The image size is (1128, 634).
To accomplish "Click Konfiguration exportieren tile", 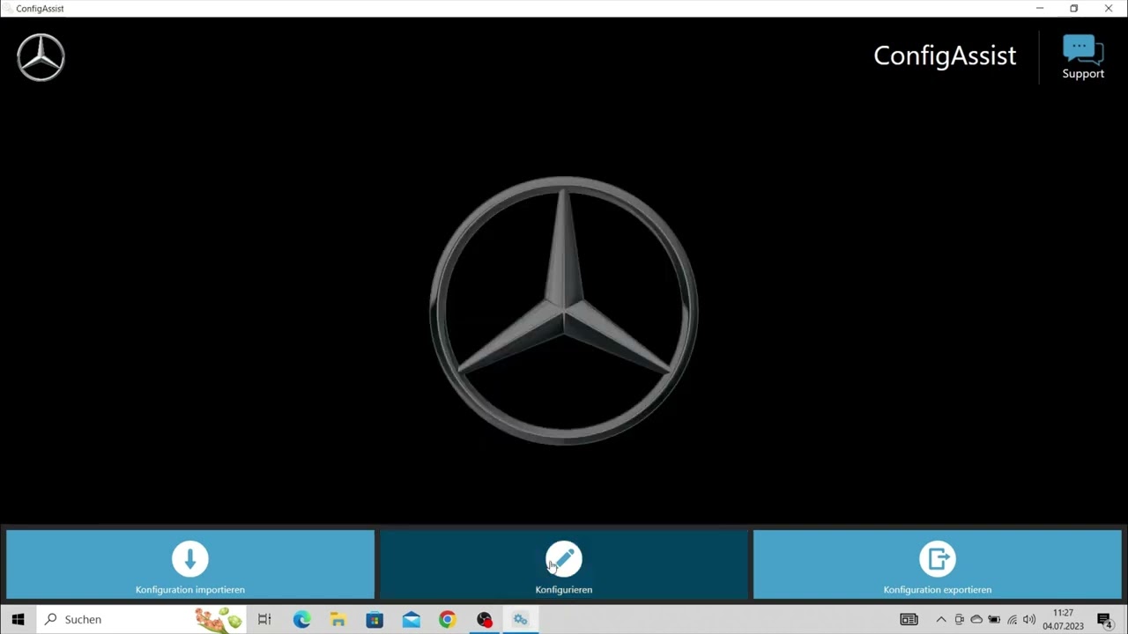I will coord(938,564).
